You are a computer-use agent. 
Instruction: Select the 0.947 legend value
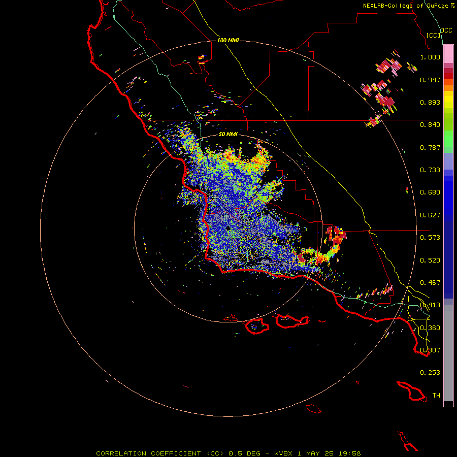click(x=430, y=80)
